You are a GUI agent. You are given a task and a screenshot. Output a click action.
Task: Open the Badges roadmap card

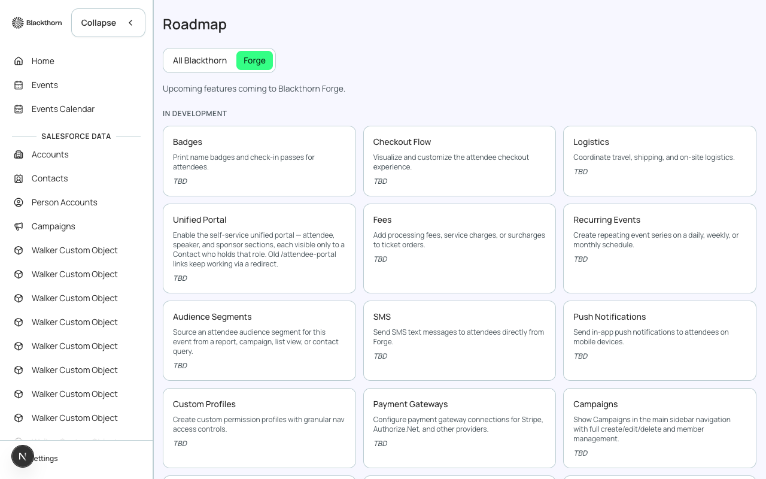(259, 161)
